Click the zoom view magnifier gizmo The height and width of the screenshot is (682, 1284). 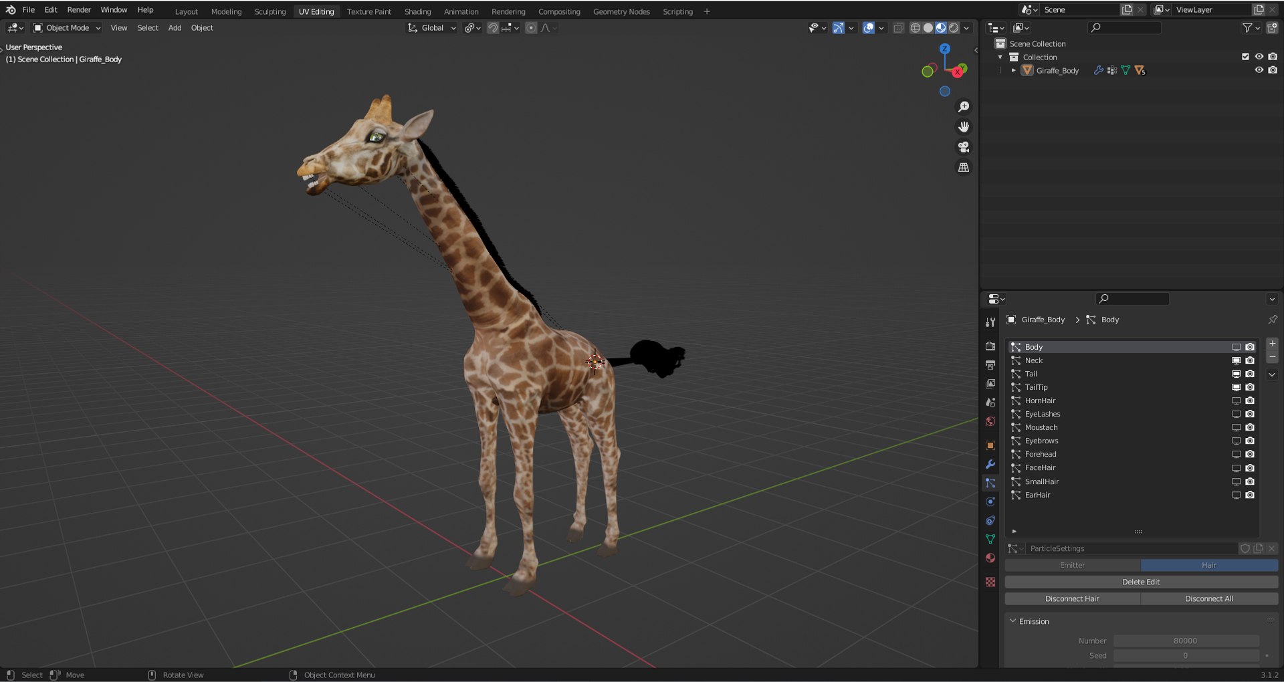(x=964, y=107)
